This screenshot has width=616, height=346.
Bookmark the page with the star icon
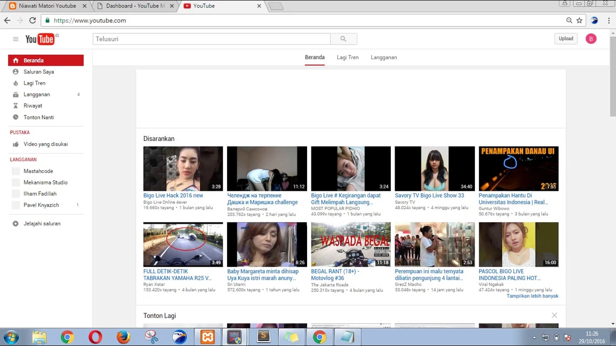pyautogui.click(x=579, y=20)
